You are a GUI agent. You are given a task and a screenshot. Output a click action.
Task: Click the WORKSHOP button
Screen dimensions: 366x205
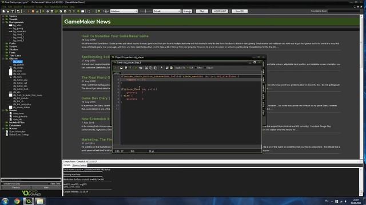point(220,11)
